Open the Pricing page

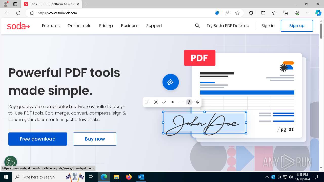[x=106, y=26]
